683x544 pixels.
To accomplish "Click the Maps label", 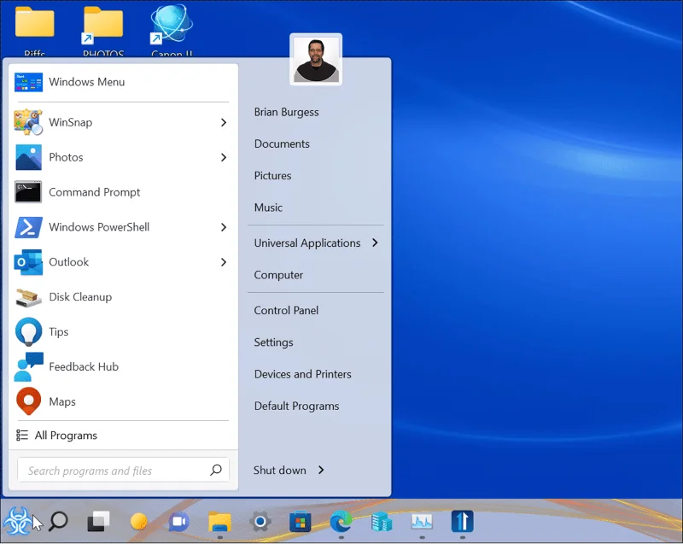I will (x=62, y=401).
